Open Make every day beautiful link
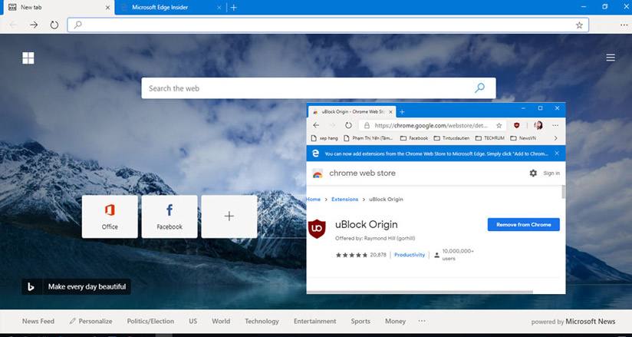 tap(87, 286)
